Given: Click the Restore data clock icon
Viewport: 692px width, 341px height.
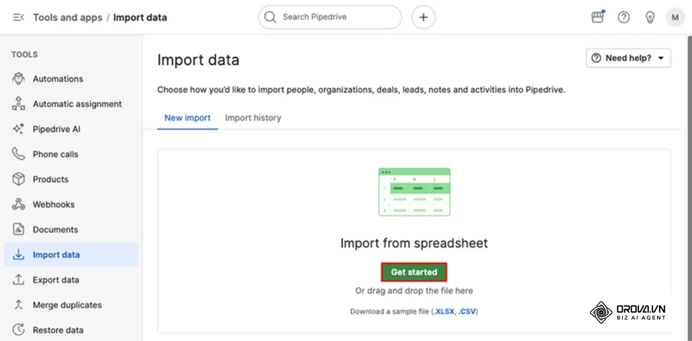Looking at the screenshot, I should click(x=19, y=330).
